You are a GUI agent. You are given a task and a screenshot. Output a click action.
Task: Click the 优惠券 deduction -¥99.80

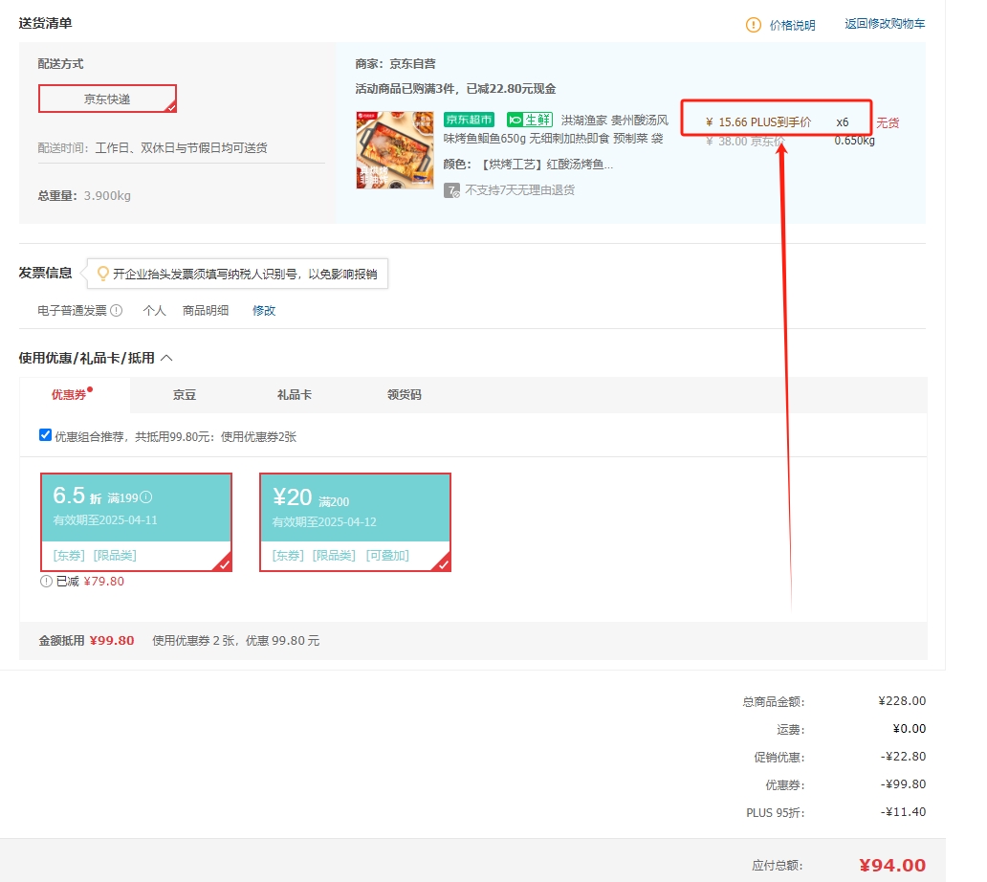point(903,783)
